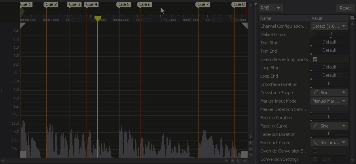Click the horizontal zoom reset icon
The width and height of the screenshot is (356, 164).
239,161
